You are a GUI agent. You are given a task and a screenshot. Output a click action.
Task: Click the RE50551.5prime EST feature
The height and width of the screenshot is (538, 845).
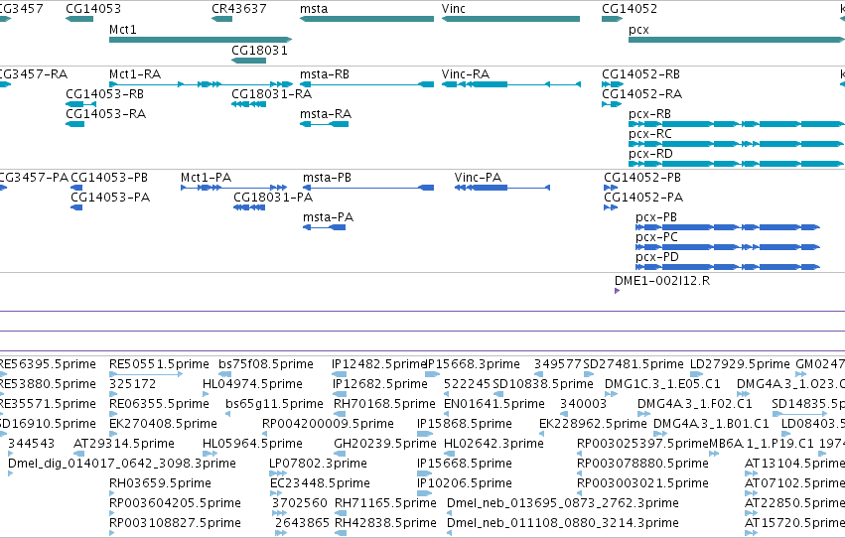tap(146, 374)
